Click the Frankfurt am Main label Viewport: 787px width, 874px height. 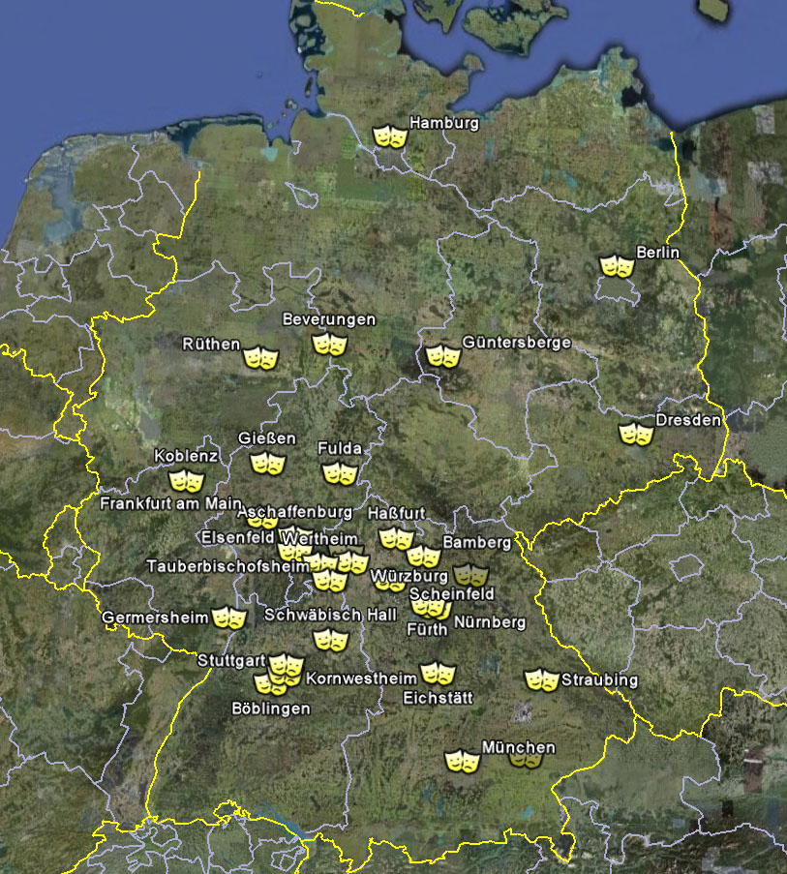click(170, 503)
